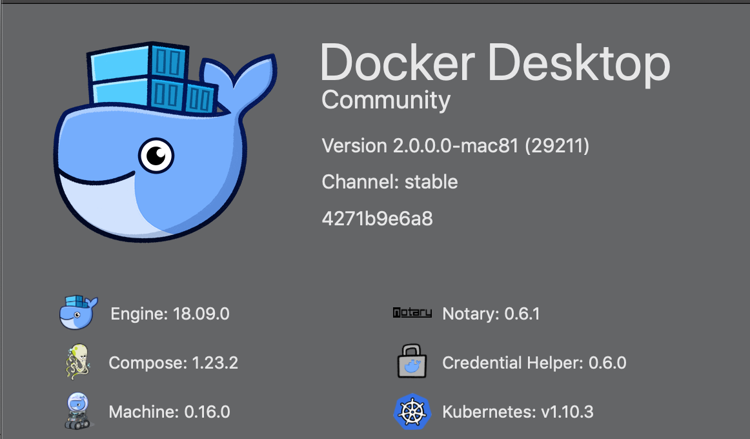Screen dimensions: 750x439
Task: Click the Engine whale icon
Action: (x=79, y=312)
